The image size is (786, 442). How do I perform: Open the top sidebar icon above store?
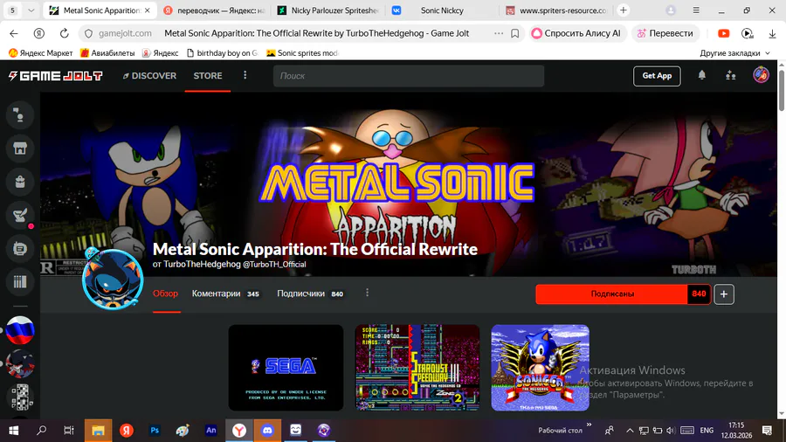(x=20, y=115)
